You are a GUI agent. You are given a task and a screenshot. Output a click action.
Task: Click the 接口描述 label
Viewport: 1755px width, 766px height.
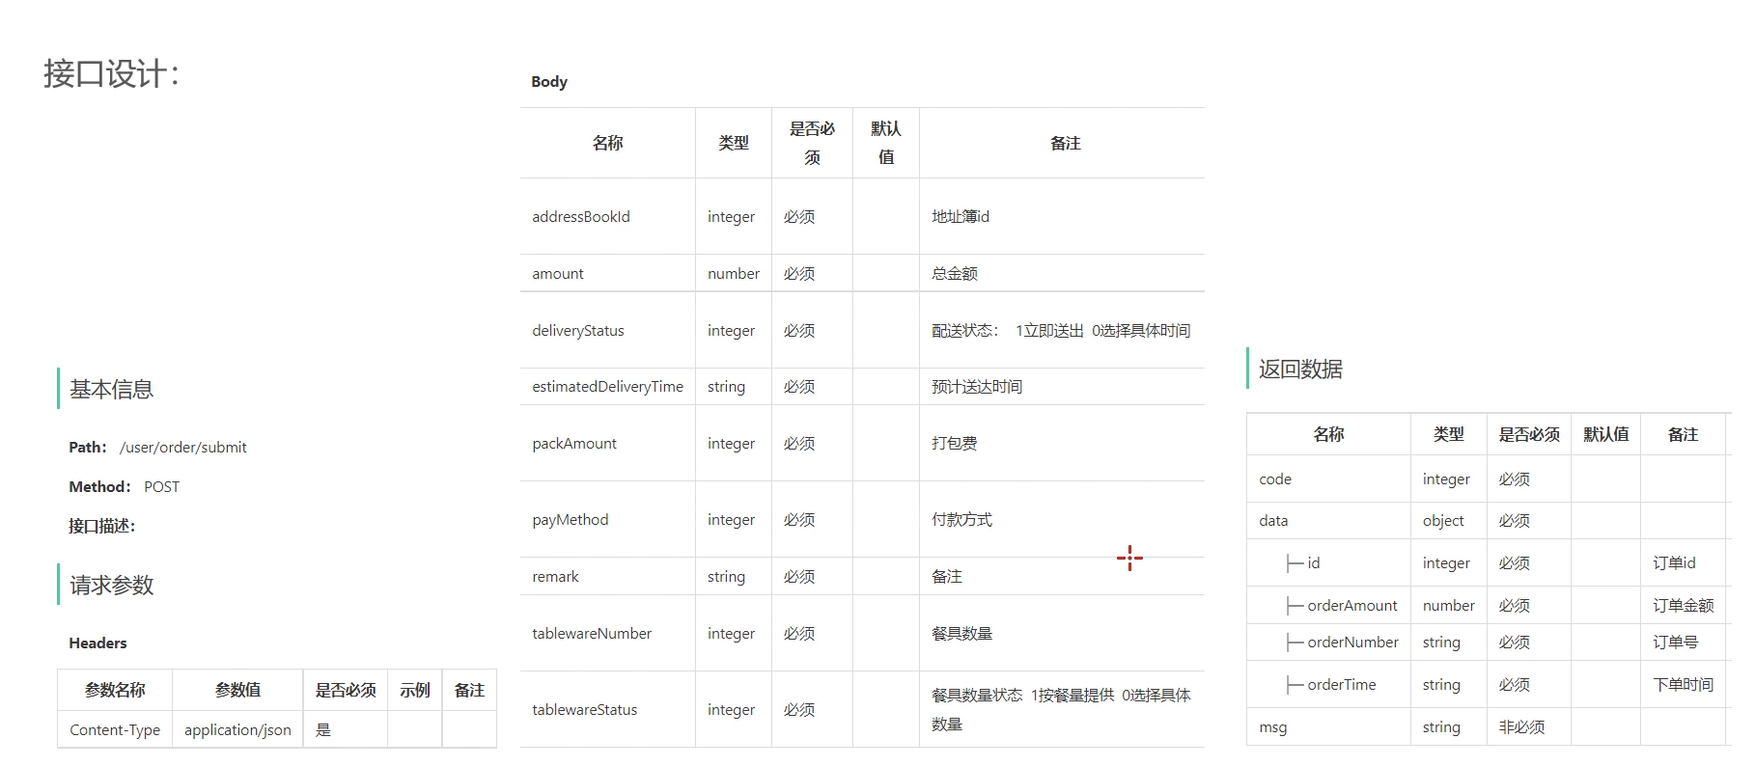(x=101, y=526)
